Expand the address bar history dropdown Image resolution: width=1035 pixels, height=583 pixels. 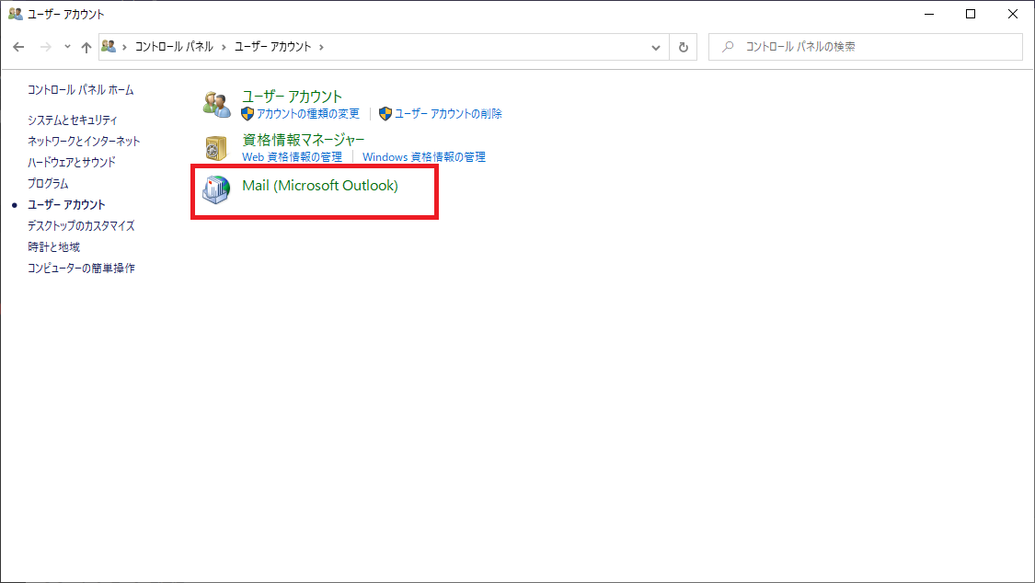pos(655,47)
